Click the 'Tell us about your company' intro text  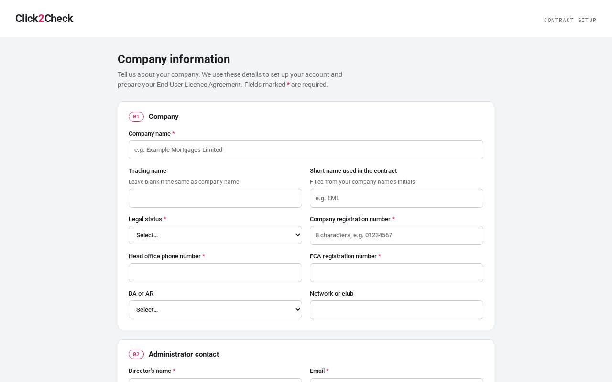pyautogui.click(x=230, y=80)
